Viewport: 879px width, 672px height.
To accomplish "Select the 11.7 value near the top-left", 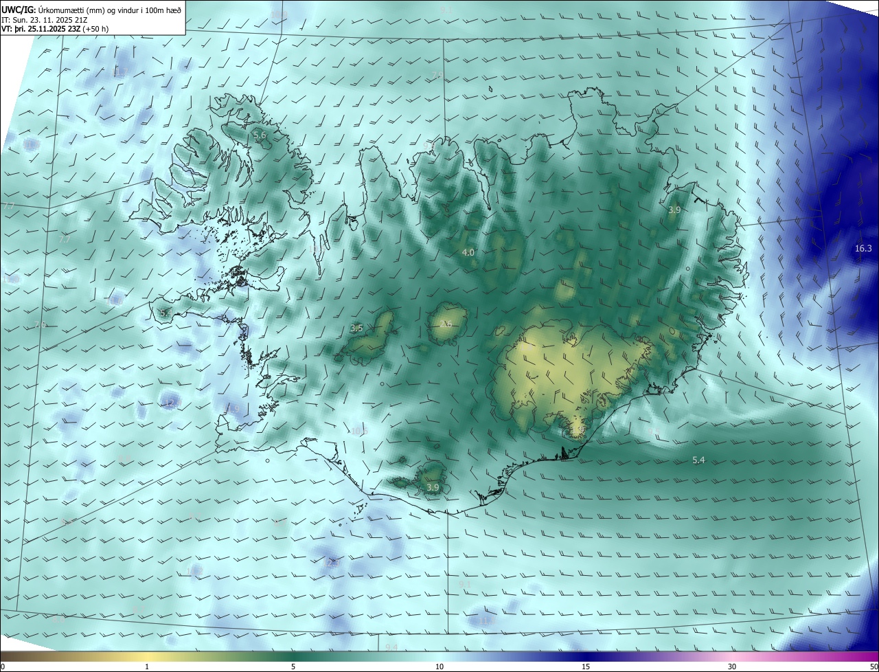I will [120, 72].
